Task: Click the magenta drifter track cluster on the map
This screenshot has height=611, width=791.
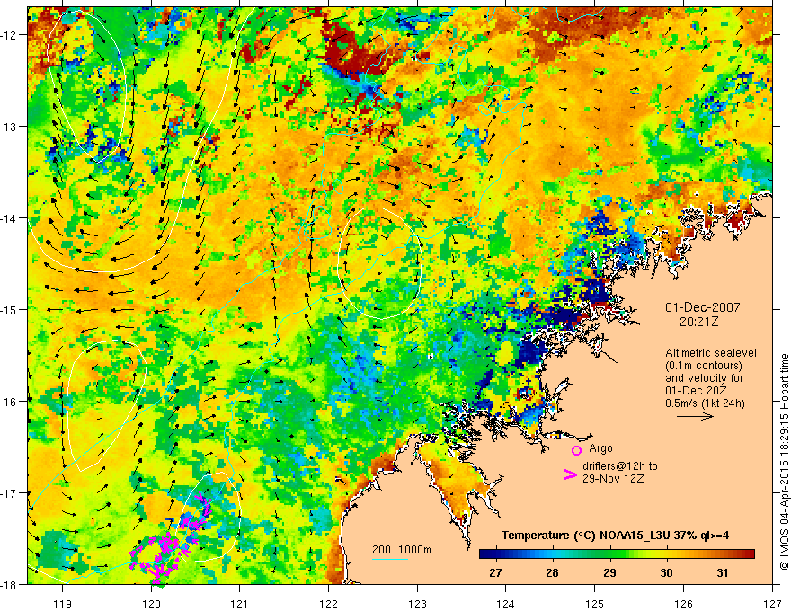Action: (169, 540)
